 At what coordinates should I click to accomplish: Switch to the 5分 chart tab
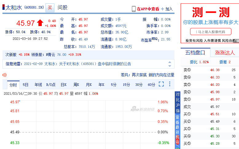pyautogui.click(x=114, y=85)
